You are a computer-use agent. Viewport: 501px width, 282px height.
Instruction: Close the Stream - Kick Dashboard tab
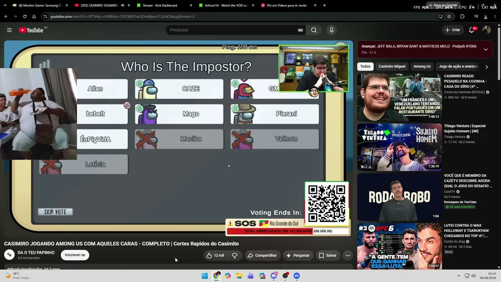coord(191,5)
